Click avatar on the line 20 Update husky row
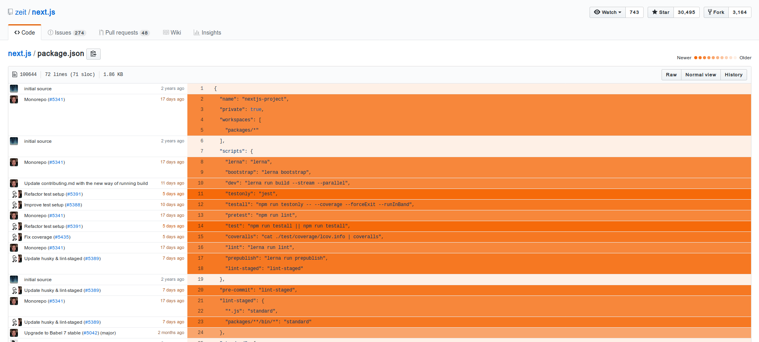 click(16, 290)
